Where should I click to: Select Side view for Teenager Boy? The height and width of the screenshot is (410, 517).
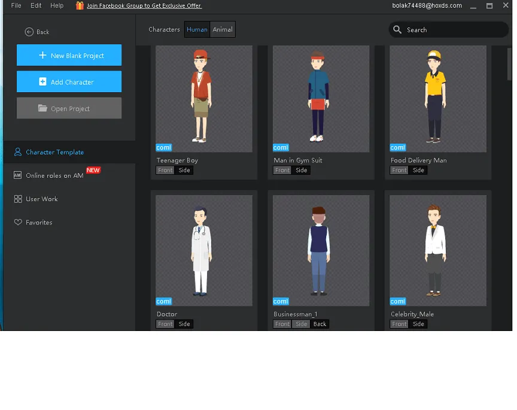pyautogui.click(x=184, y=170)
